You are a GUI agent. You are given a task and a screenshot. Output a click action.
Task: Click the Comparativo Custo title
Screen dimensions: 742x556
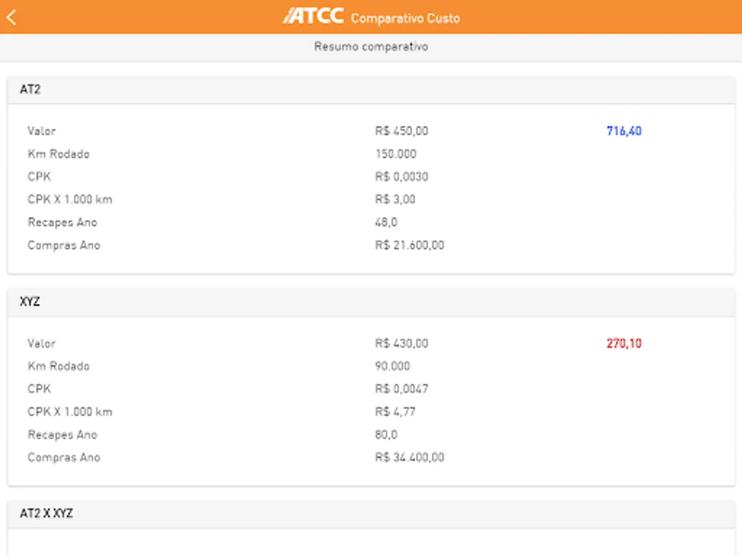tap(405, 18)
